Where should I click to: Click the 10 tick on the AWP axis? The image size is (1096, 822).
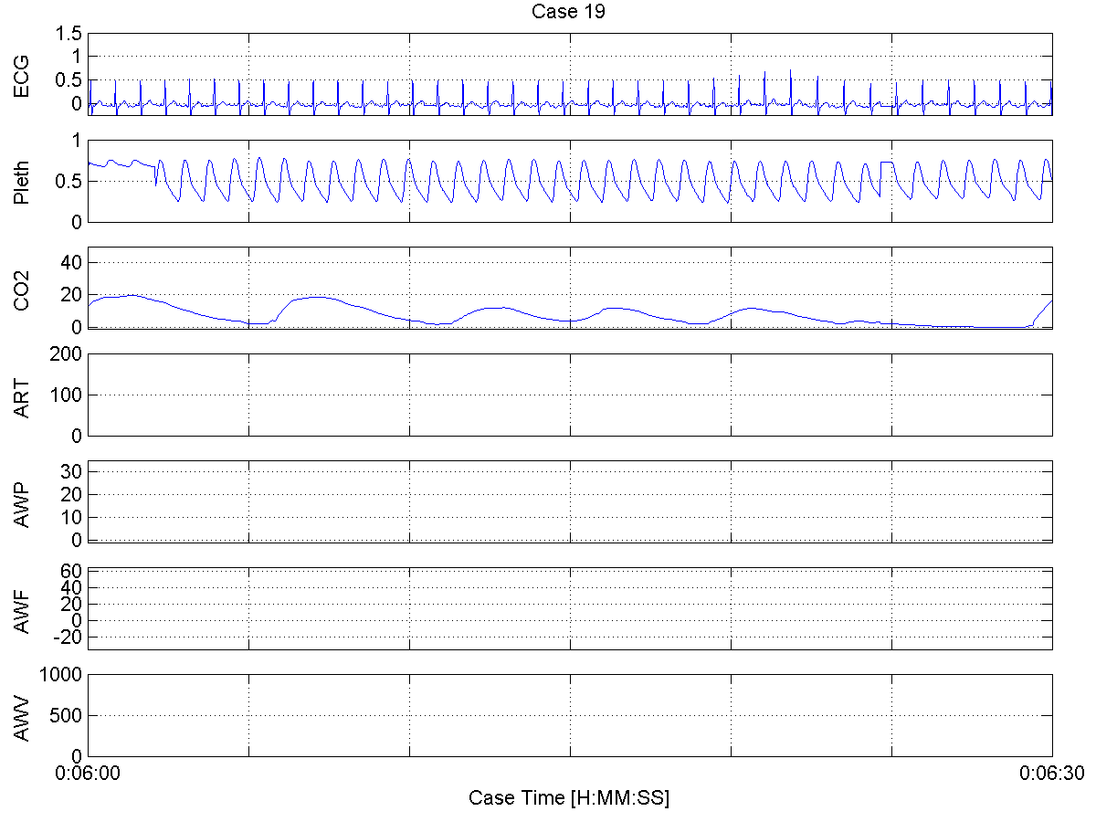(x=73, y=517)
